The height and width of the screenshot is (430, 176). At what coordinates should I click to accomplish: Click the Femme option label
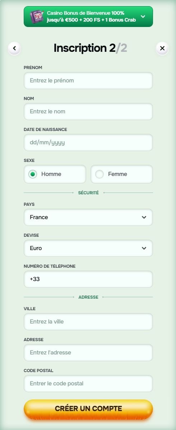tap(117, 174)
